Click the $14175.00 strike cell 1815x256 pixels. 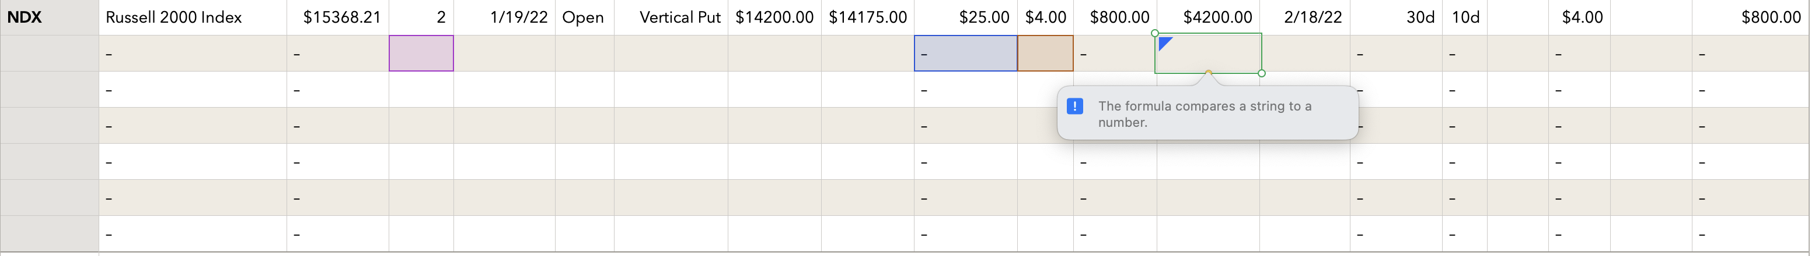coord(867,17)
